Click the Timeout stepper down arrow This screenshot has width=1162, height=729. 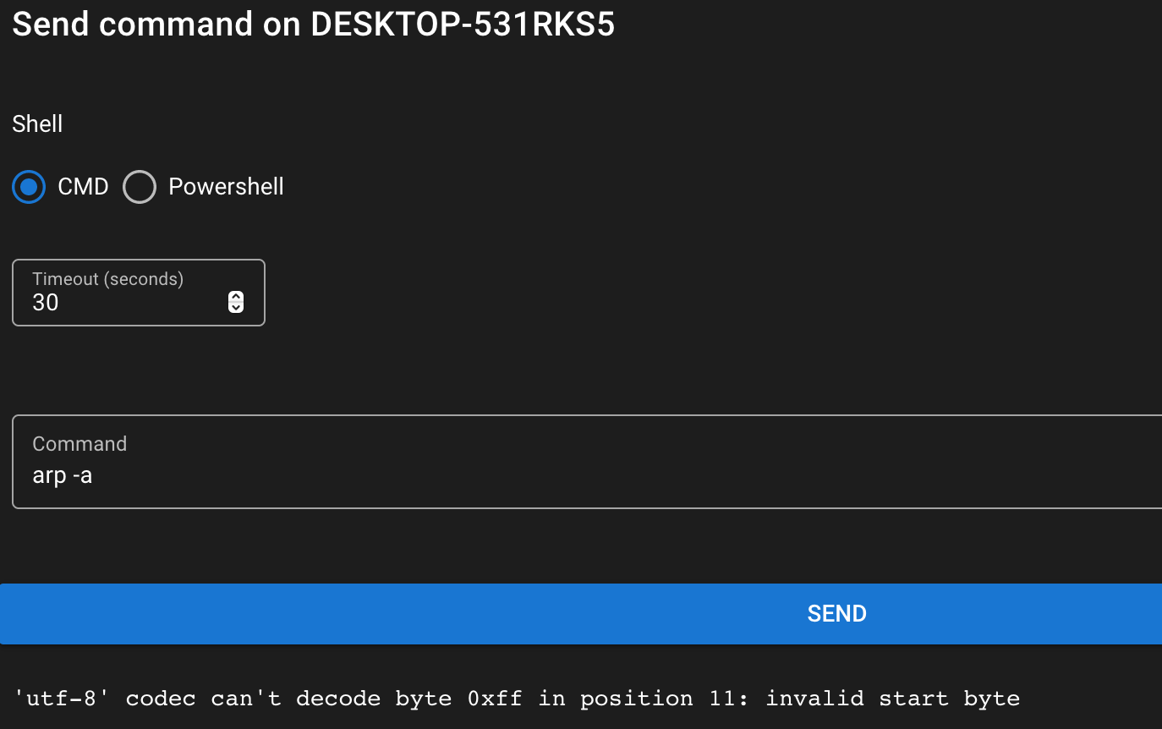point(235,306)
